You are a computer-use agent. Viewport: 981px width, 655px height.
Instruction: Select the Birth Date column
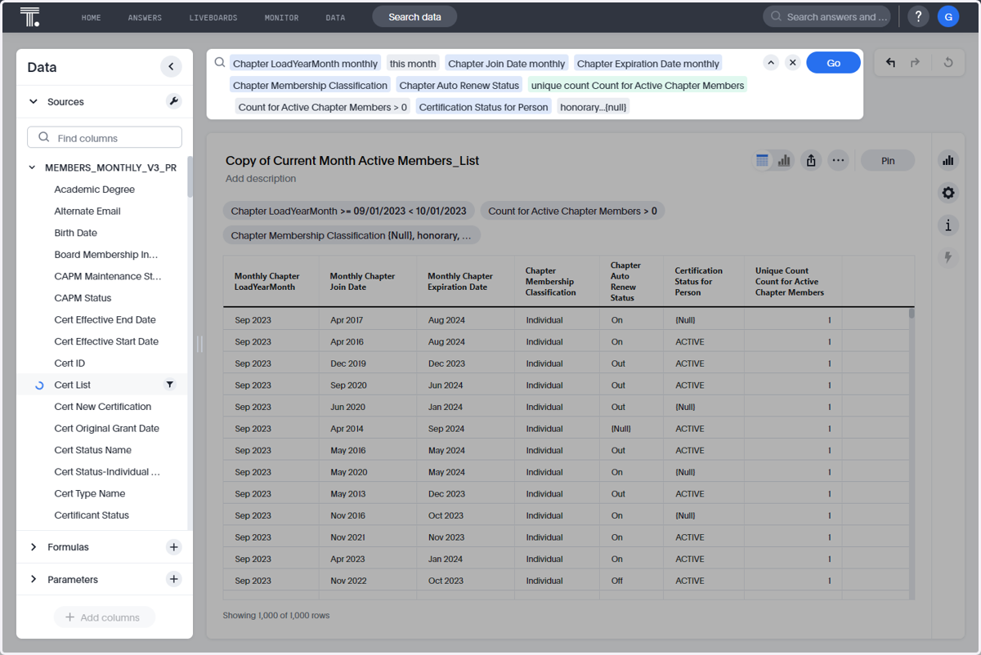click(76, 233)
